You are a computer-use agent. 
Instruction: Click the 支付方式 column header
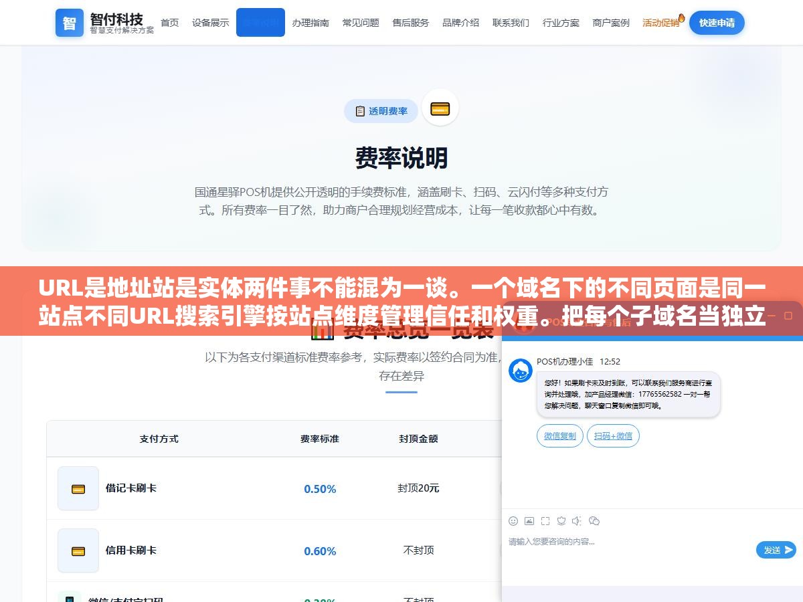[159, 439]
